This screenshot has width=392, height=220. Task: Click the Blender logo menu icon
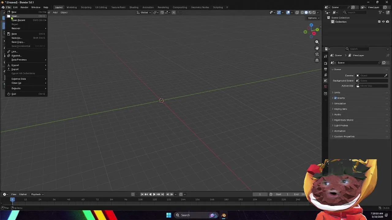click(3, 7)
